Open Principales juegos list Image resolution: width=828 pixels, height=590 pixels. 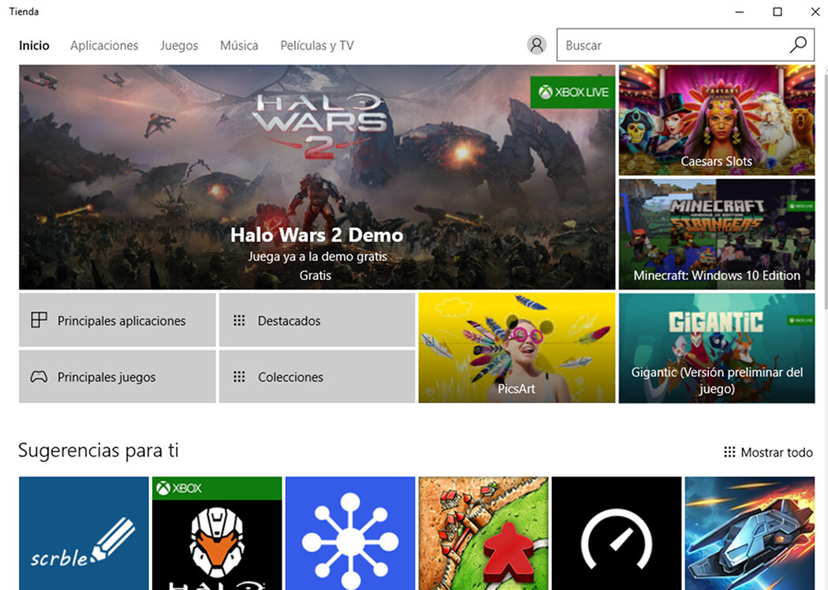coord(117,376)
